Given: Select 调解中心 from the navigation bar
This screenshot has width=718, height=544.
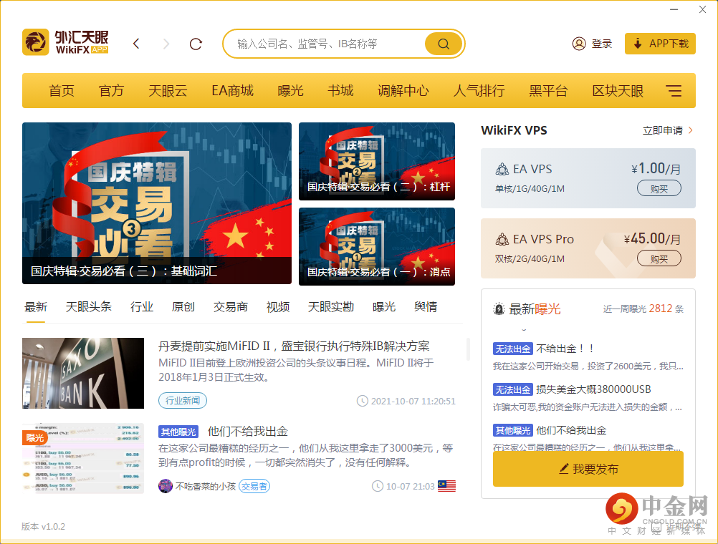Looking at the screenshot, I should pos(403,90).
